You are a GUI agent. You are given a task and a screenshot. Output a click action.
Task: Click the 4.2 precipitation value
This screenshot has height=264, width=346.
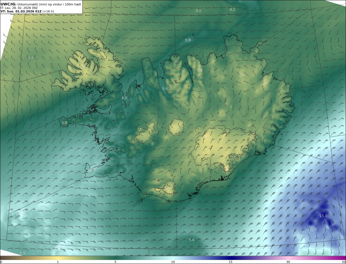click(x=232, y=9)
